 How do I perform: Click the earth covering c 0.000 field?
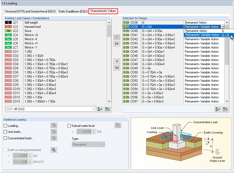coord(21,156)
